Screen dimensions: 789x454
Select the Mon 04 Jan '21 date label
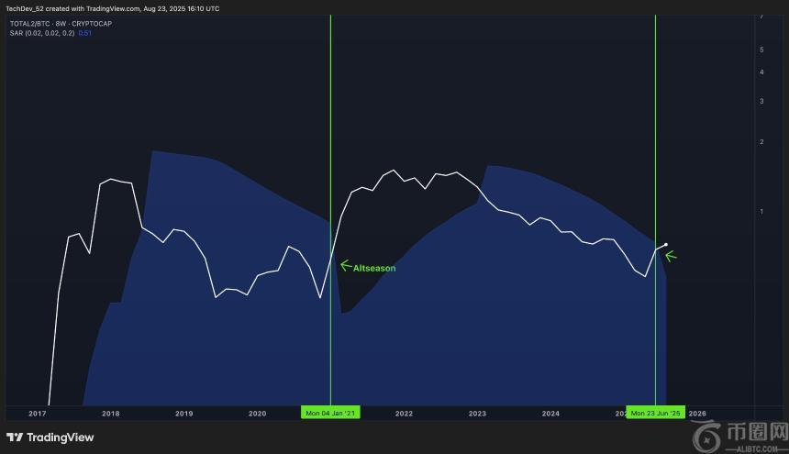point(330,414)
